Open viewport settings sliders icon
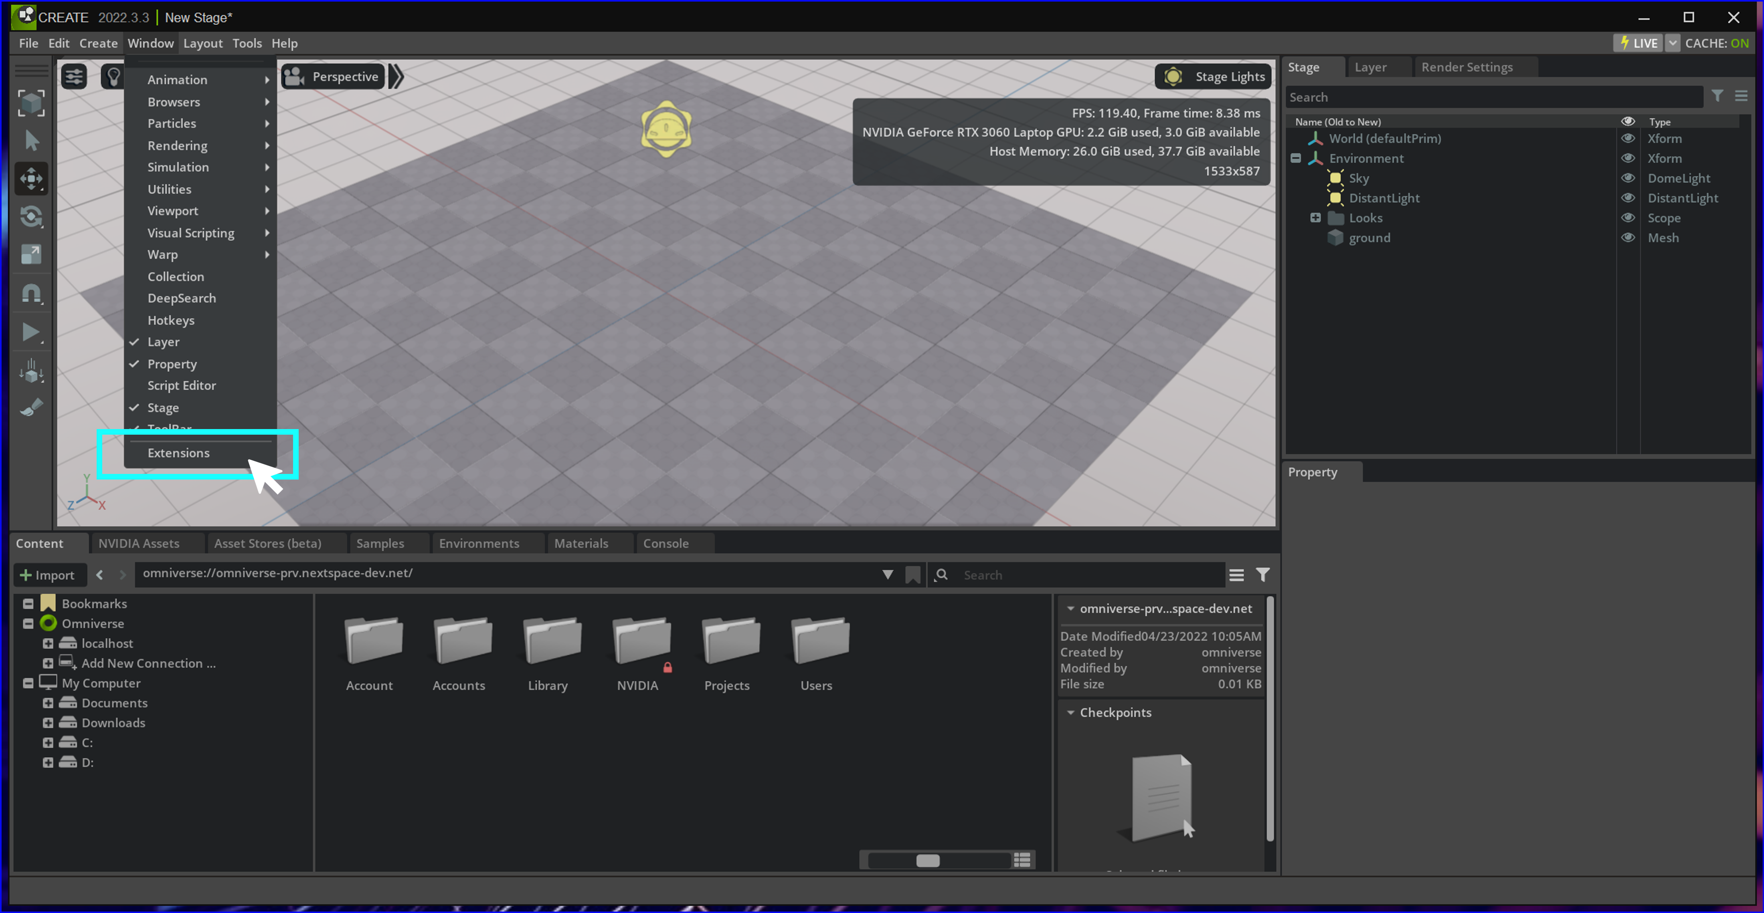The height and width of the screenshot is (913, 1764). (74, 77)
